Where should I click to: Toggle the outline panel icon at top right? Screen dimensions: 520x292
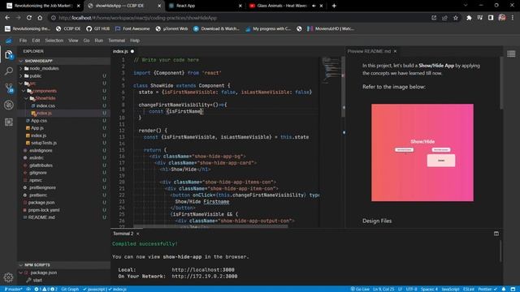tap(511, 54)
